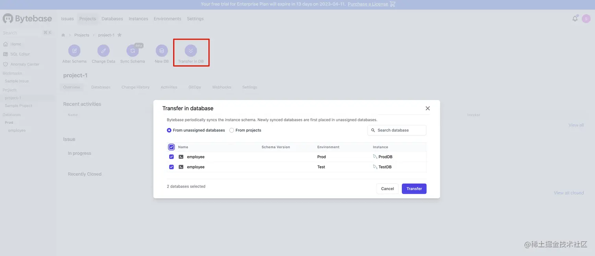Click the home icon in breadcrumb
This screenshot has height=256, width=595.
[x=63, y=35]
